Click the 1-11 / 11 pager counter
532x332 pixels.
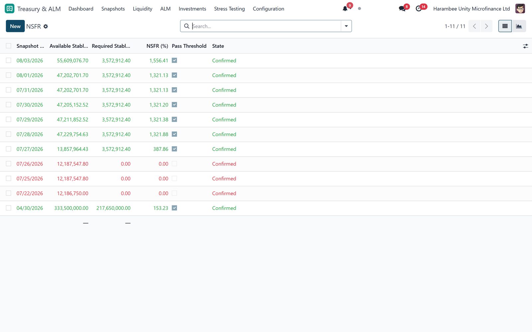pyautogui.click(x=455, y=26)
